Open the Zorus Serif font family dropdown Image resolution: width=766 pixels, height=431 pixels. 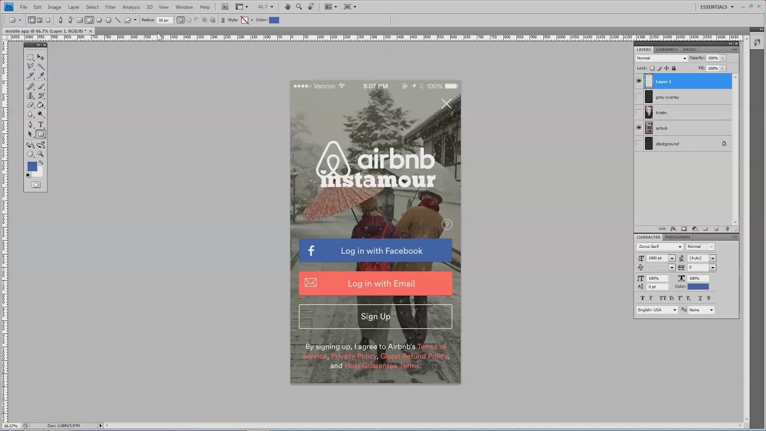coord(659,247)
